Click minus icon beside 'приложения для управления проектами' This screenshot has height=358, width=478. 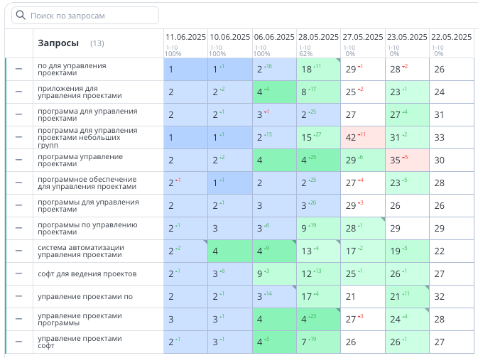click(19, 92)
